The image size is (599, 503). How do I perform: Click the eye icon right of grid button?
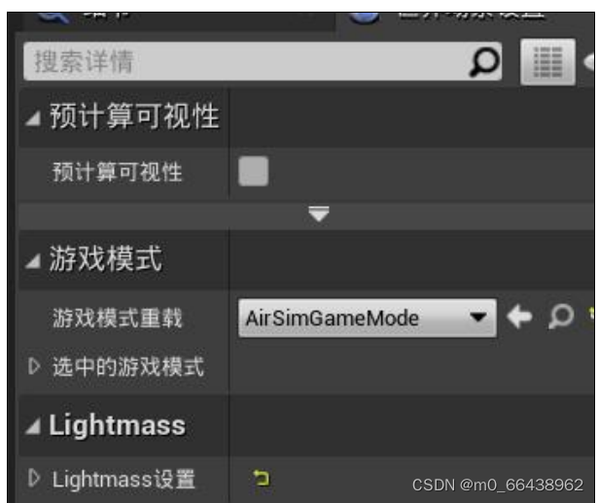(x=589, y=61)
